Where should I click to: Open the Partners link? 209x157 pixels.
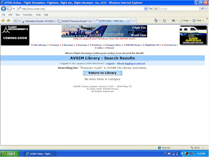coord(97,45)
